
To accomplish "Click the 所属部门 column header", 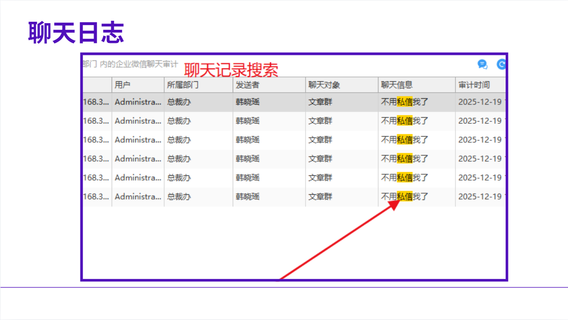I will pyautogui.click(x=183, y=85).
